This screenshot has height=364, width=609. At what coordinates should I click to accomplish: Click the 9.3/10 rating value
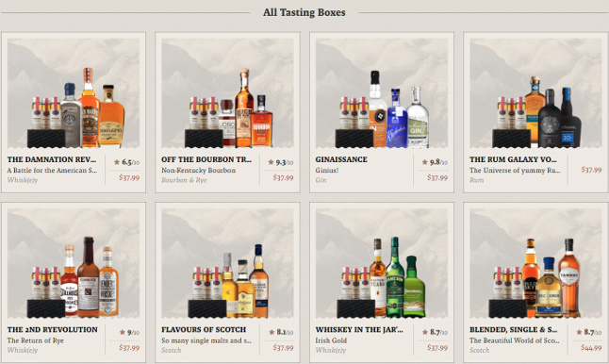(285, 162)
